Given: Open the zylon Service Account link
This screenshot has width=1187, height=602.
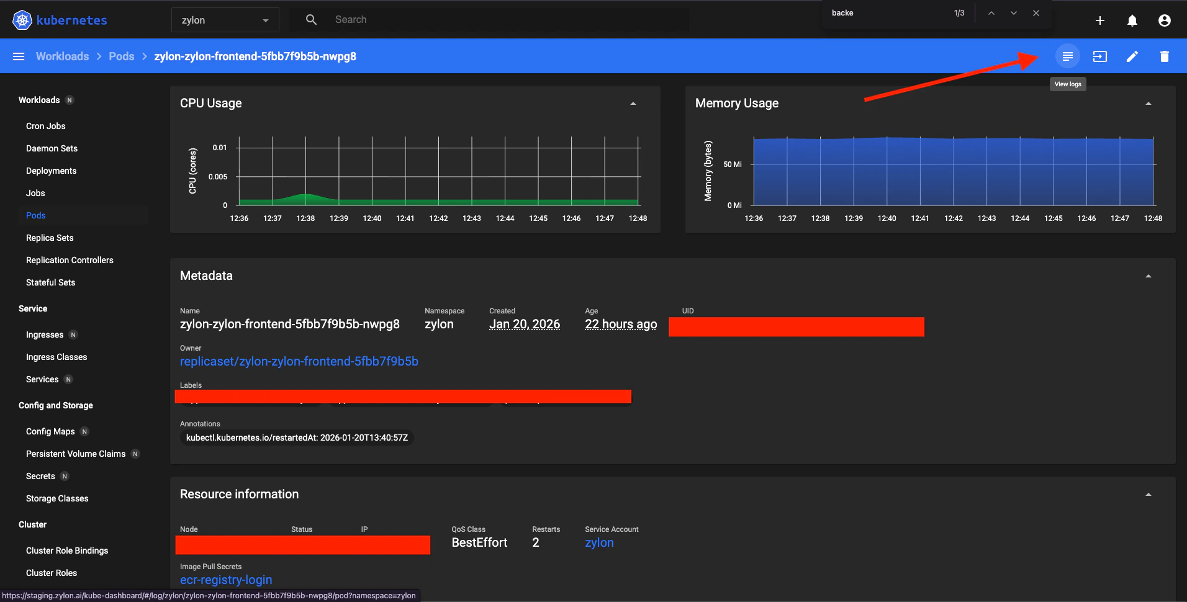Looking at the screenshot, I should pos(599,542).
